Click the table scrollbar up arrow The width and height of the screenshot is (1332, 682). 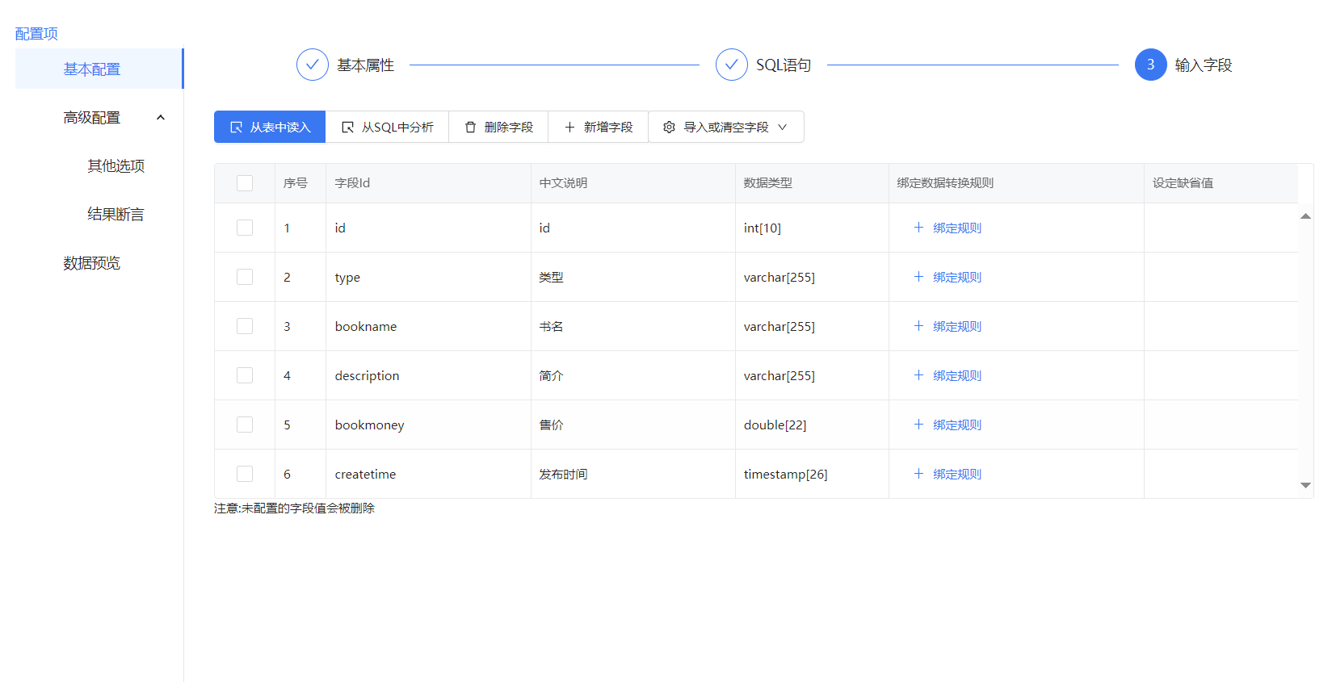tap(1305, 215)
